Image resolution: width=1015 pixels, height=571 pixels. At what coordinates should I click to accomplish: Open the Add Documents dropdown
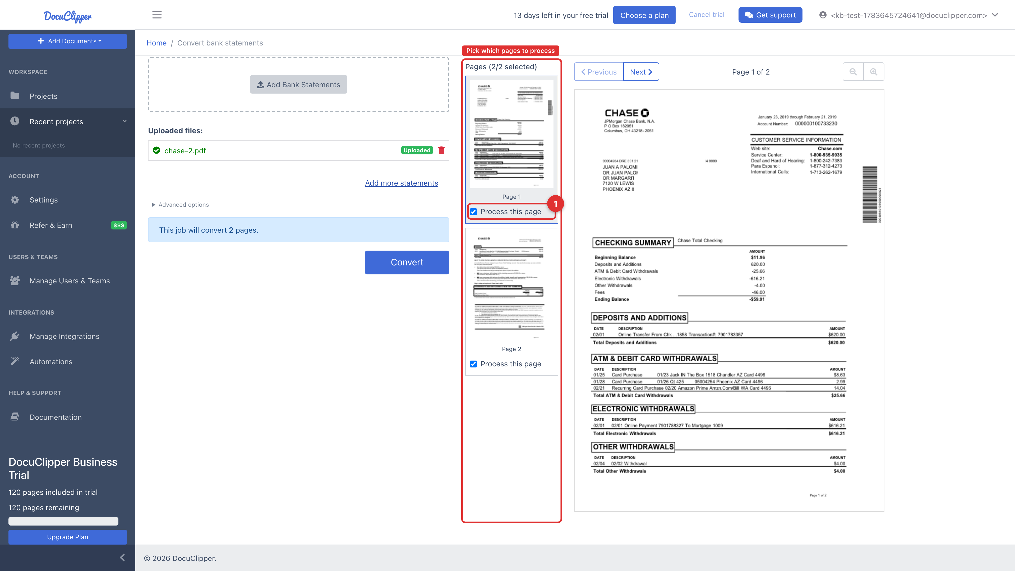coord(68,41)
